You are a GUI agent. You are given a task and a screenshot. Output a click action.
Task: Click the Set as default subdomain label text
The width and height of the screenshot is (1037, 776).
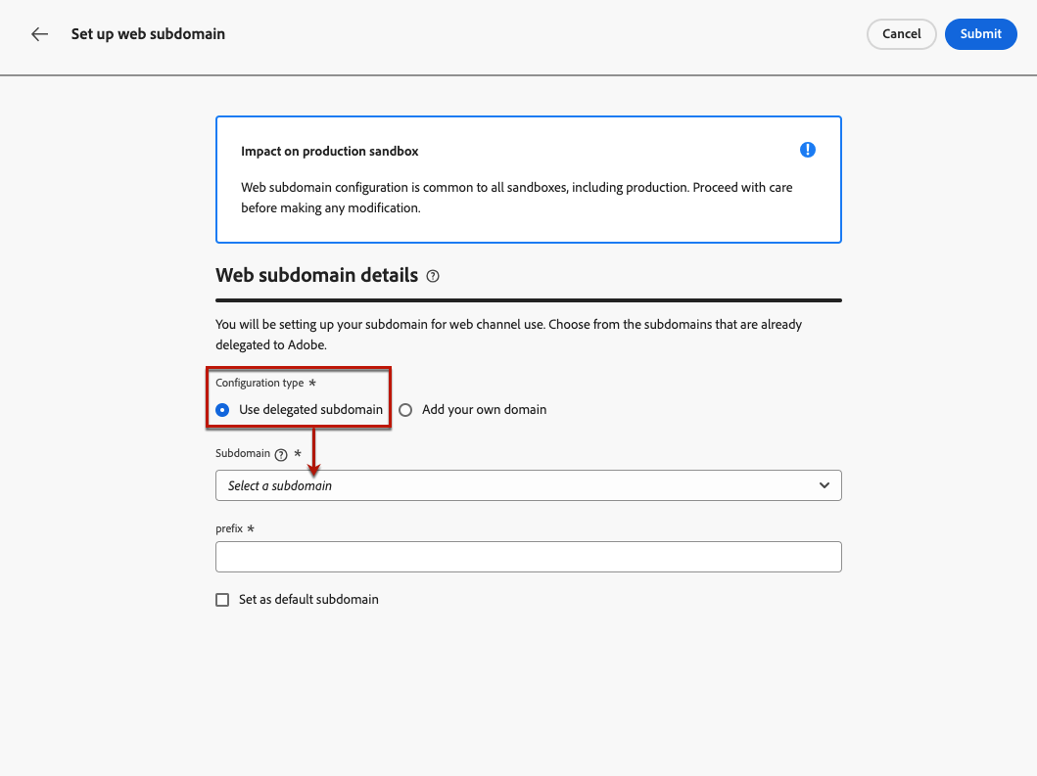pos(308,600)
